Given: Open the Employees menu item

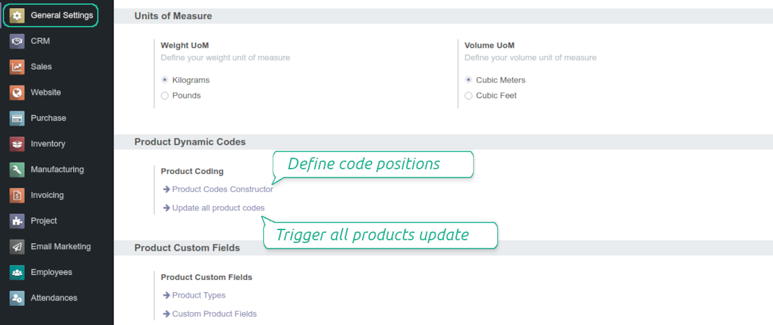Looking at the screenshot, I should click(51, 272).
